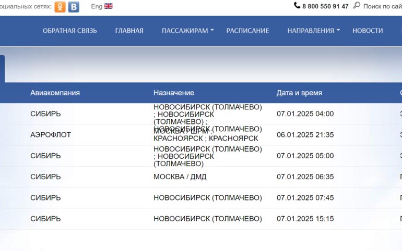Click НОВОСИБИРСК (ТОЛМАЧЕВО) in the 07:45 row
This screenshot has width=402, height=251.
tap(208, 197)
